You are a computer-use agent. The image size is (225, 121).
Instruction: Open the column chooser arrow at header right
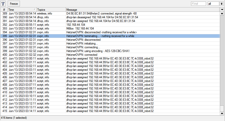pos(222,10)
